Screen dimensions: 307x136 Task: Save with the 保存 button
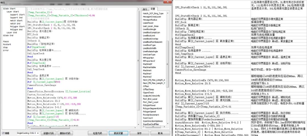coord(139,133)
